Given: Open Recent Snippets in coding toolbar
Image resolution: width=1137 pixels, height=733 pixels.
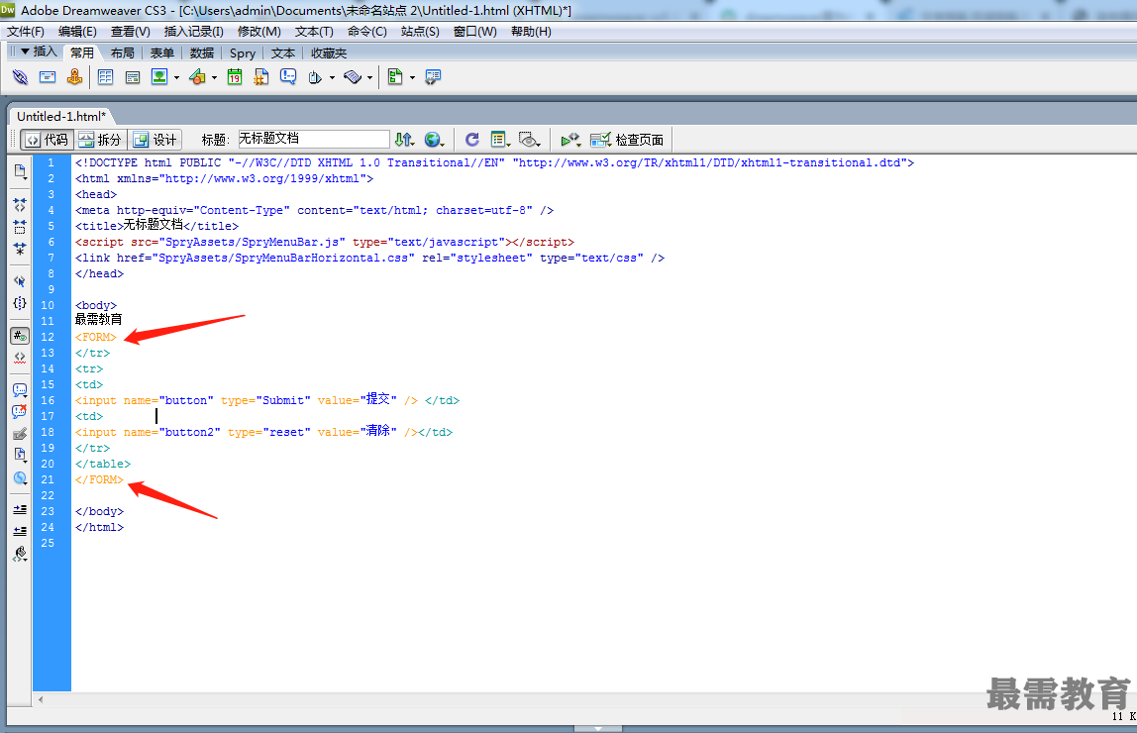Looking at the screenshot, I should click(x=20, y=455).
